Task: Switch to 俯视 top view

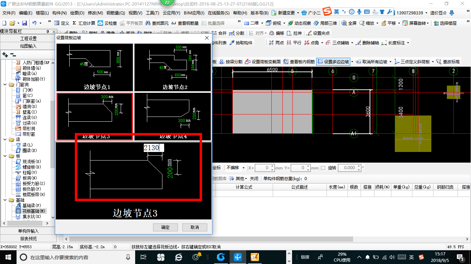Action: (x=273, y=23)
